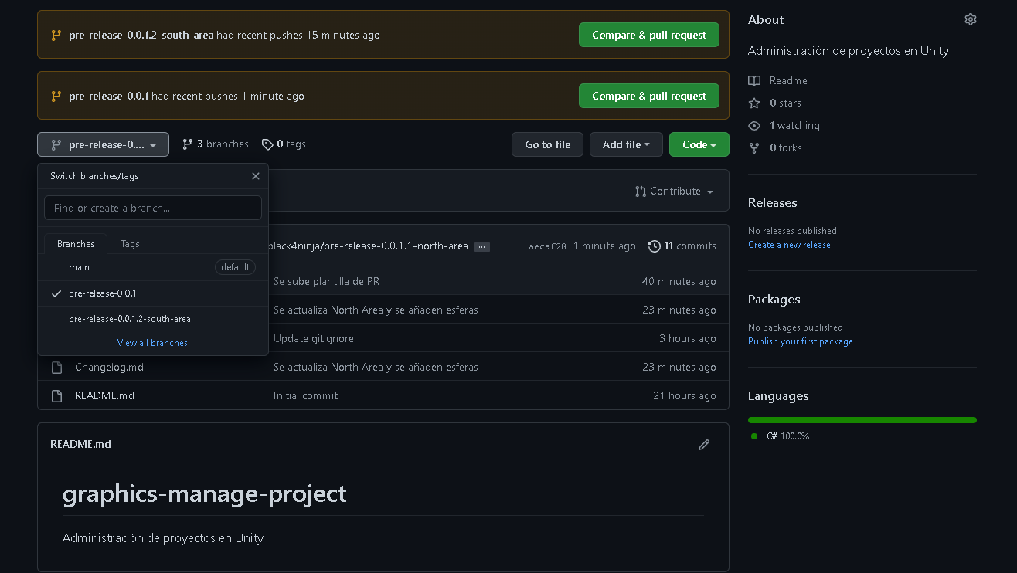Image resolution: width=1017 pixels, height=573 pixels.
Task: Click the star icon in About section
Action: pos(754,103)
